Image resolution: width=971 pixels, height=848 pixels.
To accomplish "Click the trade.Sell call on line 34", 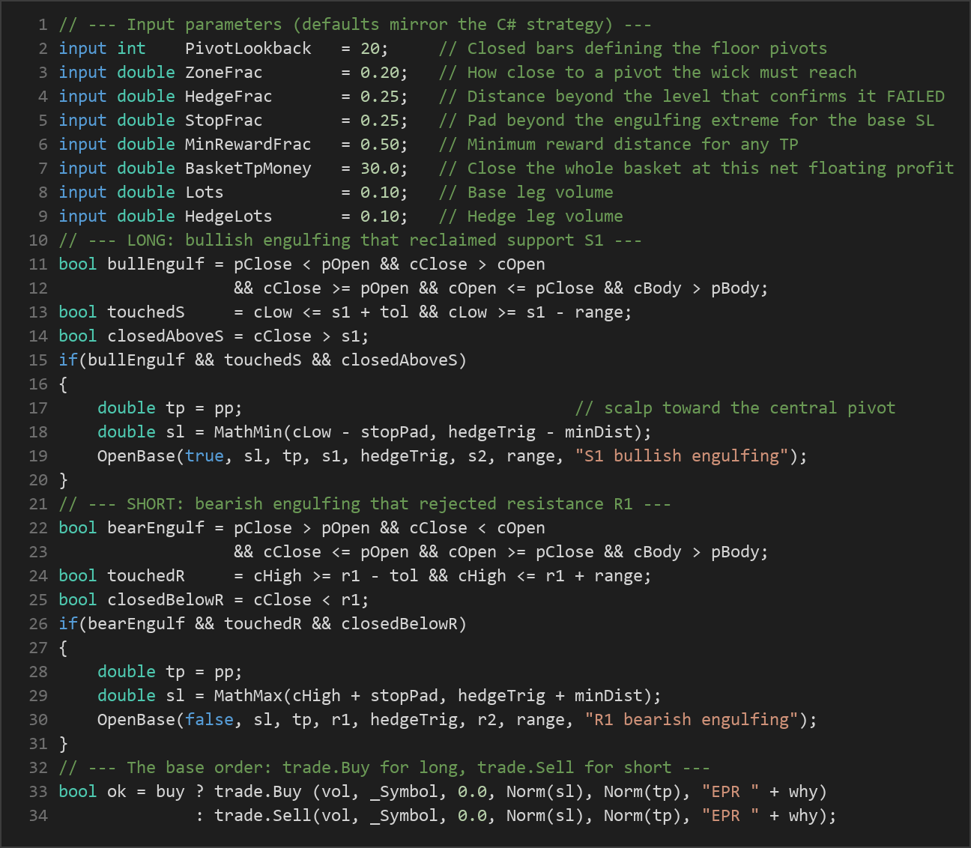I will tap(263, 816).
